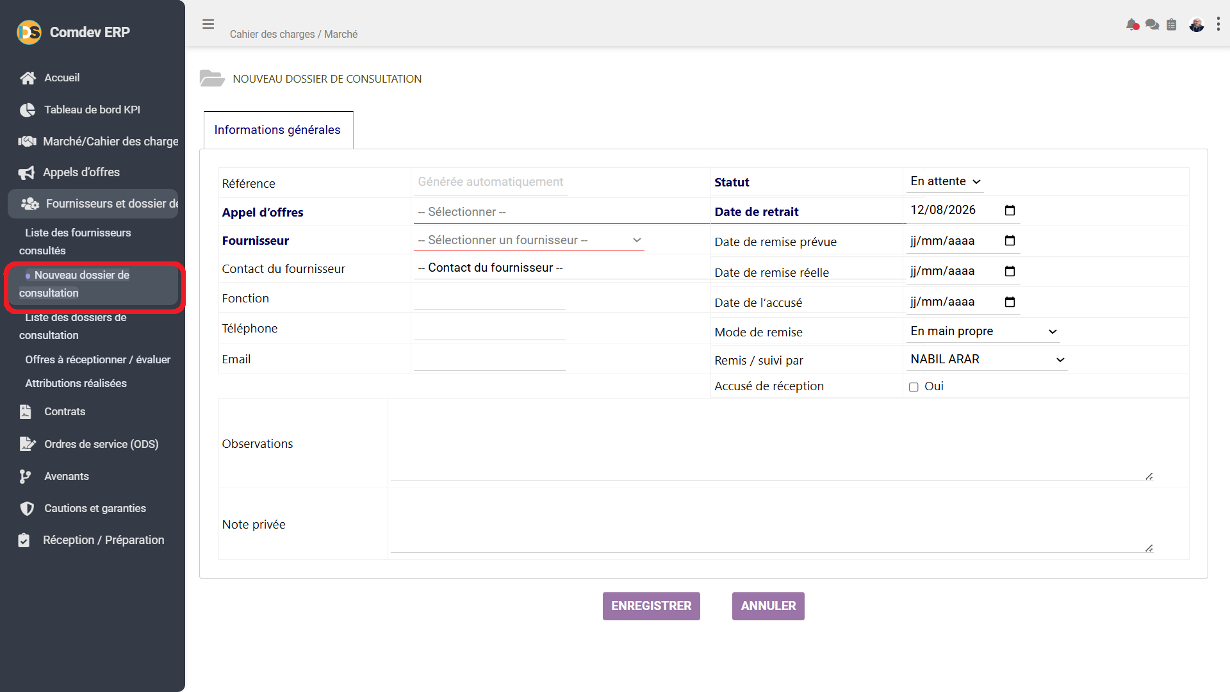Click the Référence input field
Viewport: 1230px width, 692px height.
point(491,183)
